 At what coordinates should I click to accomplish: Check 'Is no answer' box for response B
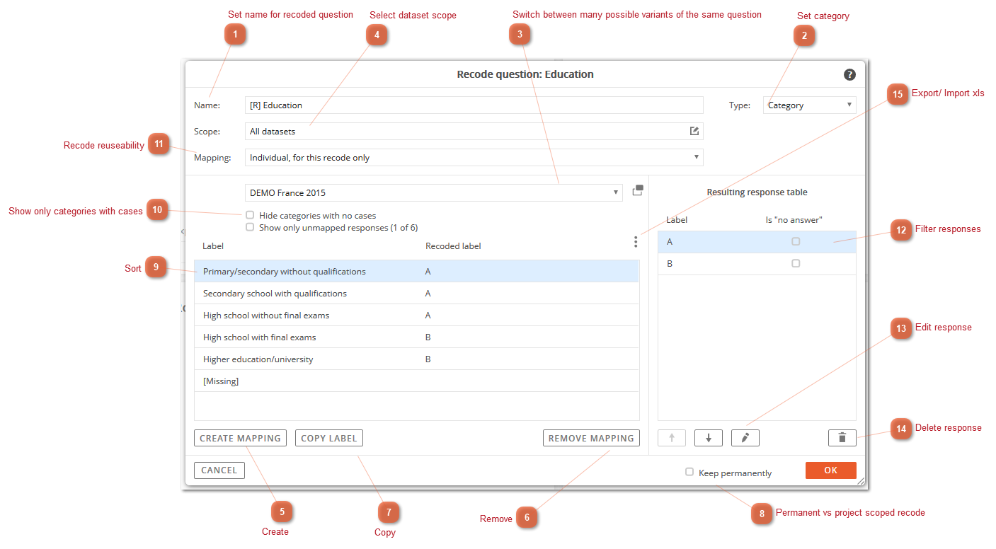(796, 263)
